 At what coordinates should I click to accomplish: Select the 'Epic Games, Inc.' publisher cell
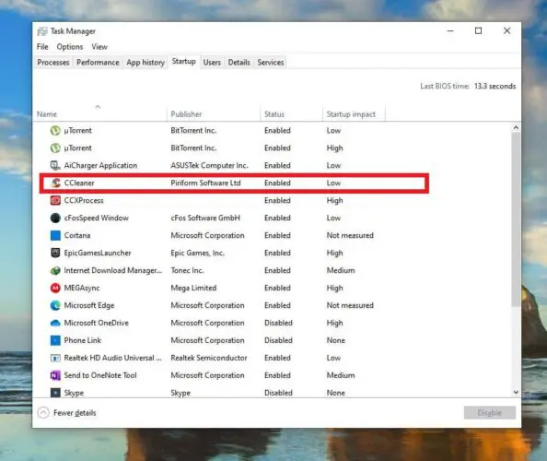click(197, 253)
